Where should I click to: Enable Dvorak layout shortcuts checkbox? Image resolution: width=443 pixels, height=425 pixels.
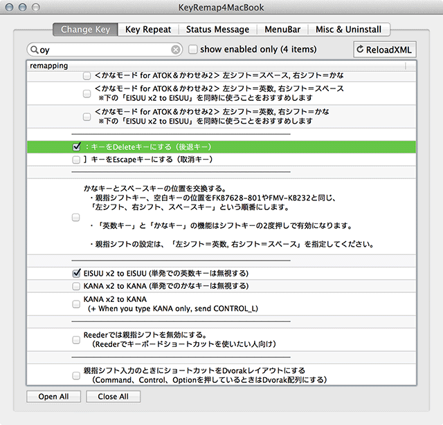pos(76,375)
